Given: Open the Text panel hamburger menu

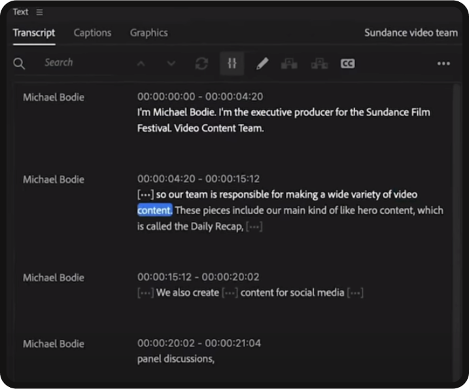Looking at the screenshot, I should [x=40, y=12].
